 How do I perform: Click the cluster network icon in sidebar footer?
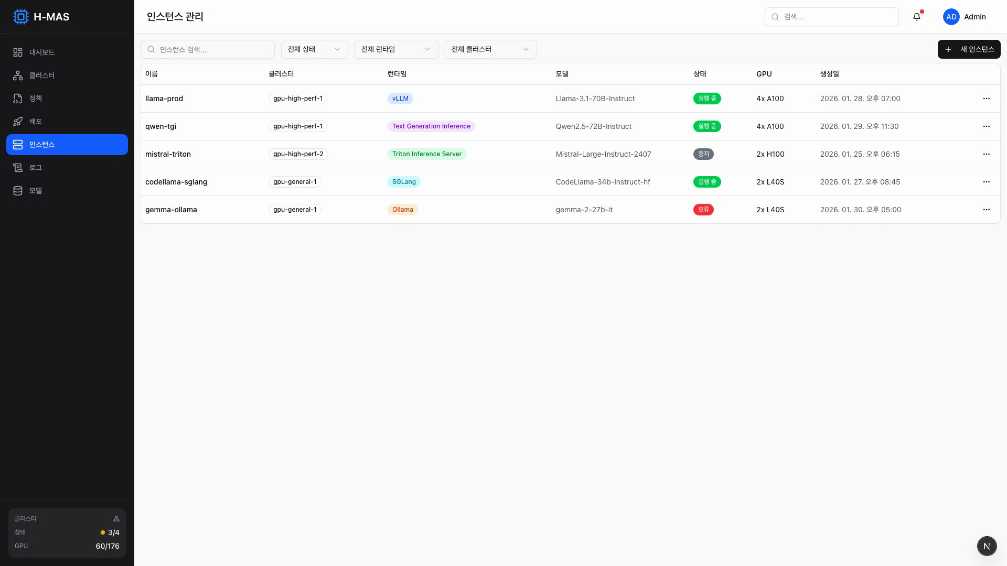116,519
